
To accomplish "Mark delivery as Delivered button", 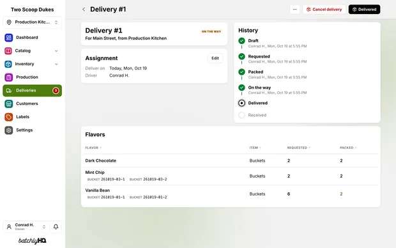I will [364, 10].
